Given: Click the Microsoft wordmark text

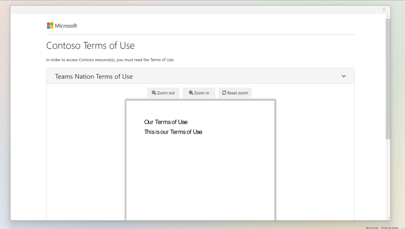Looking at the screenshot, I should click(66, 26).
